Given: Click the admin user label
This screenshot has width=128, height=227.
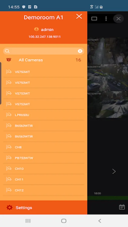Looking at the screenshot, I should coord(47,30).
